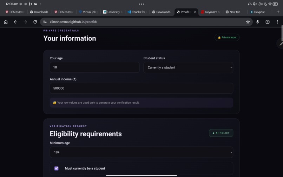
Task: Tap the Wi-Fi status icon
Action: pos(270,4)
